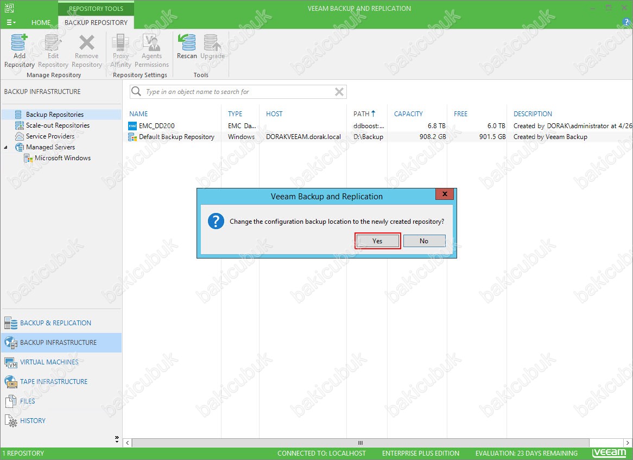Sort by the Name column header

tap(138, 114)
